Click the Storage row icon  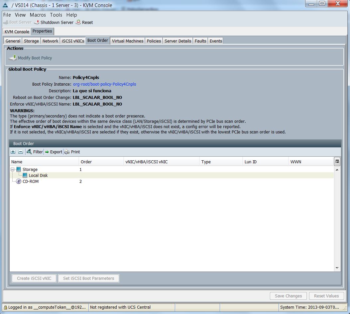tap(19, 169)
